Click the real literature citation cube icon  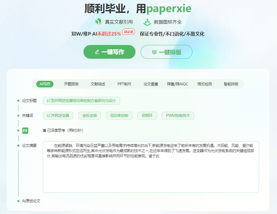[x=98, y=22]
